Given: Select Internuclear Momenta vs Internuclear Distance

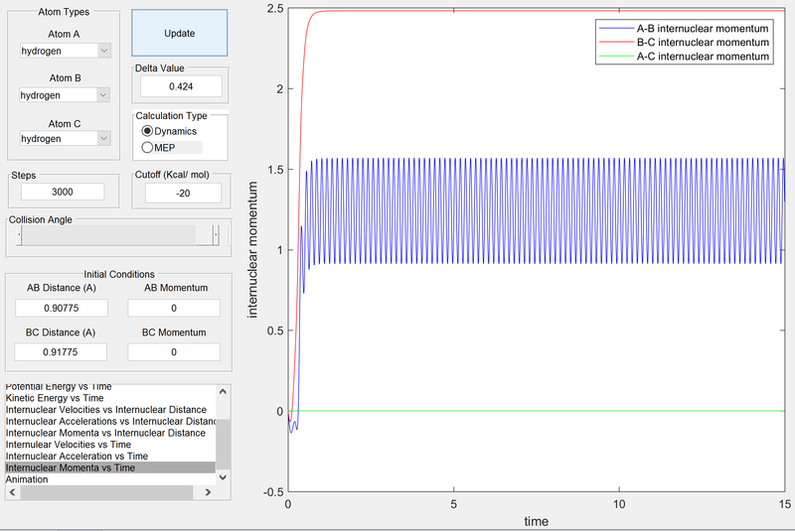Looking at the screenshot, I should [x=110, y=433].
